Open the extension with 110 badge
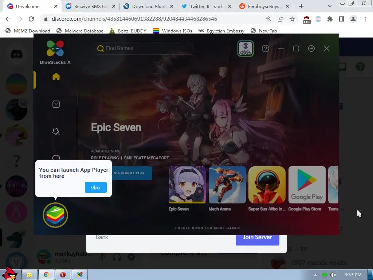The width and height of the screenshot is (373, 280). pos(307,20)
